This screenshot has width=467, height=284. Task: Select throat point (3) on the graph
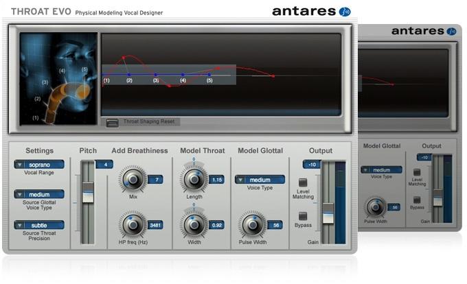156,75
